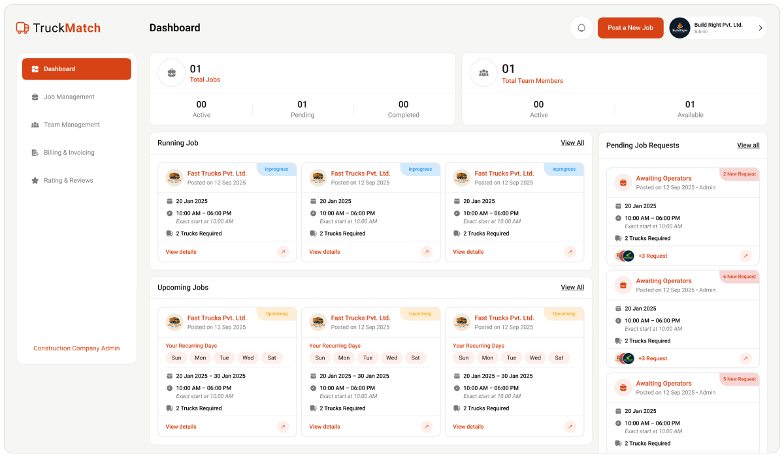The image size is (784, 458).
Task: Click Fast Trucks logo on first Running Job card
Action: 174,178
